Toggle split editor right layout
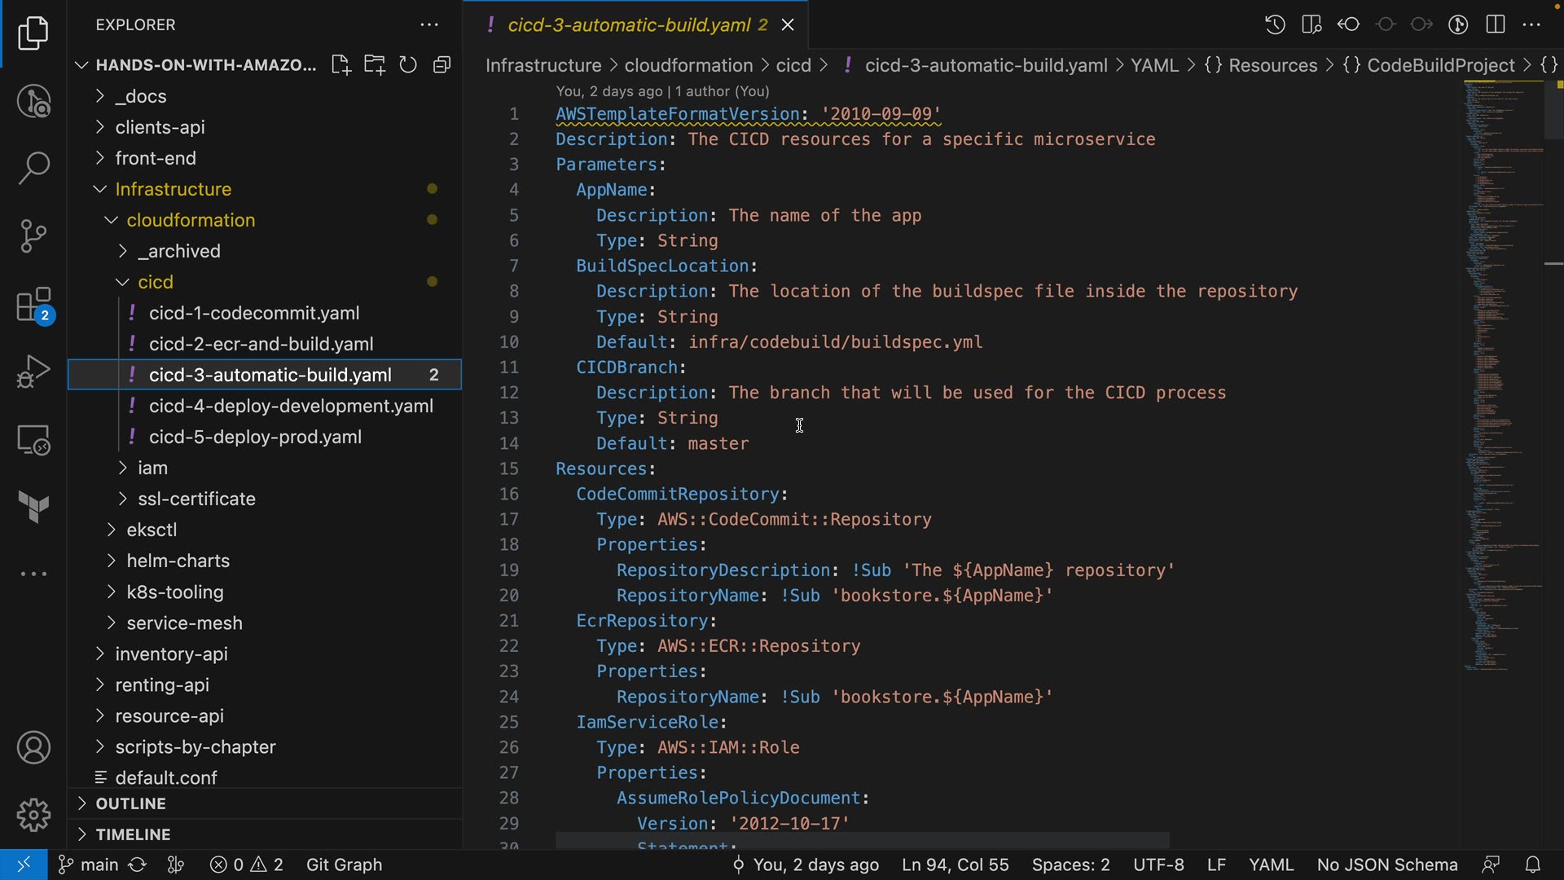The image size is (1564, 880). pyautogui.click(x=1496, y=24)
